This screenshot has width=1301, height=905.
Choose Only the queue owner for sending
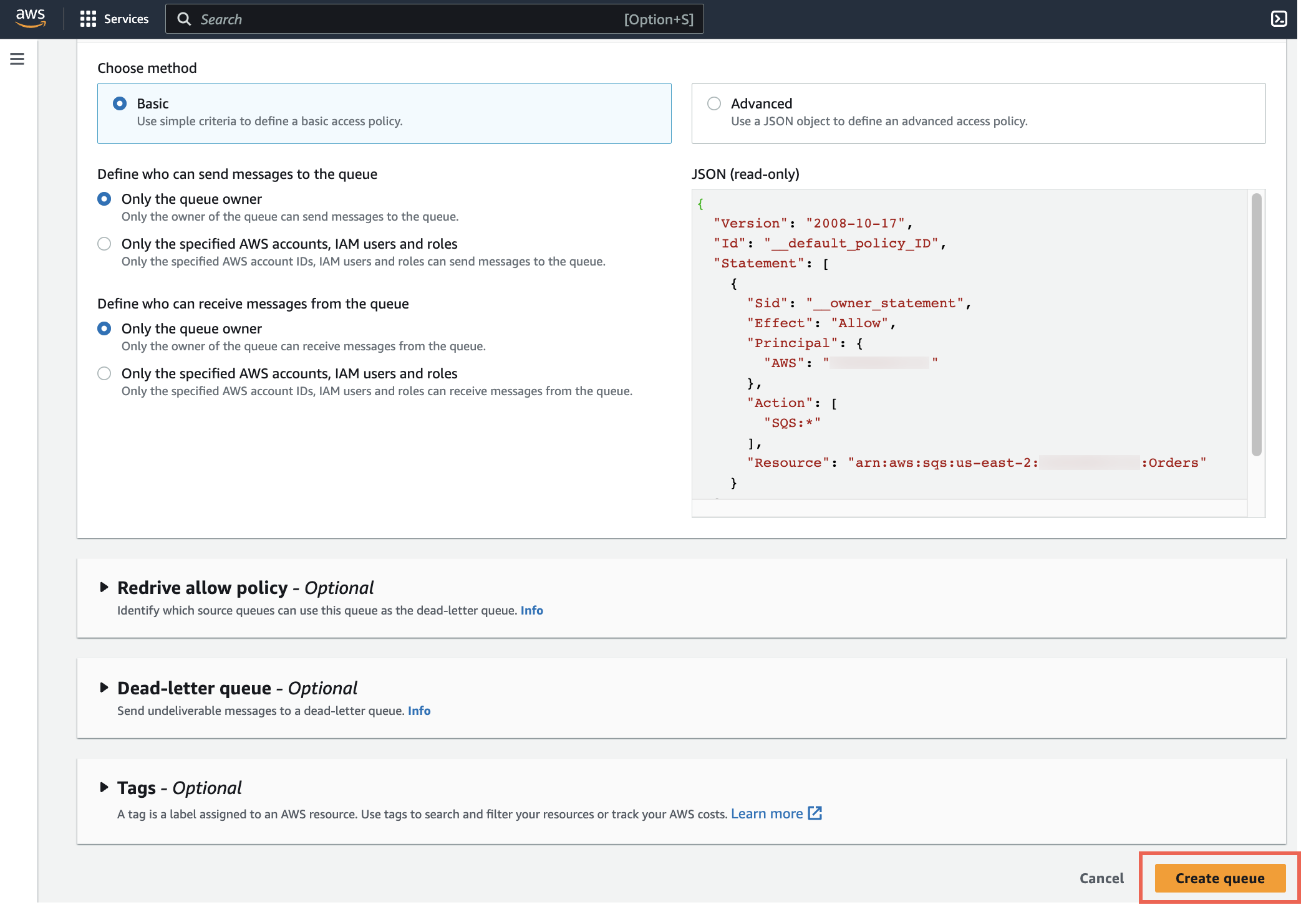(104, 199)
